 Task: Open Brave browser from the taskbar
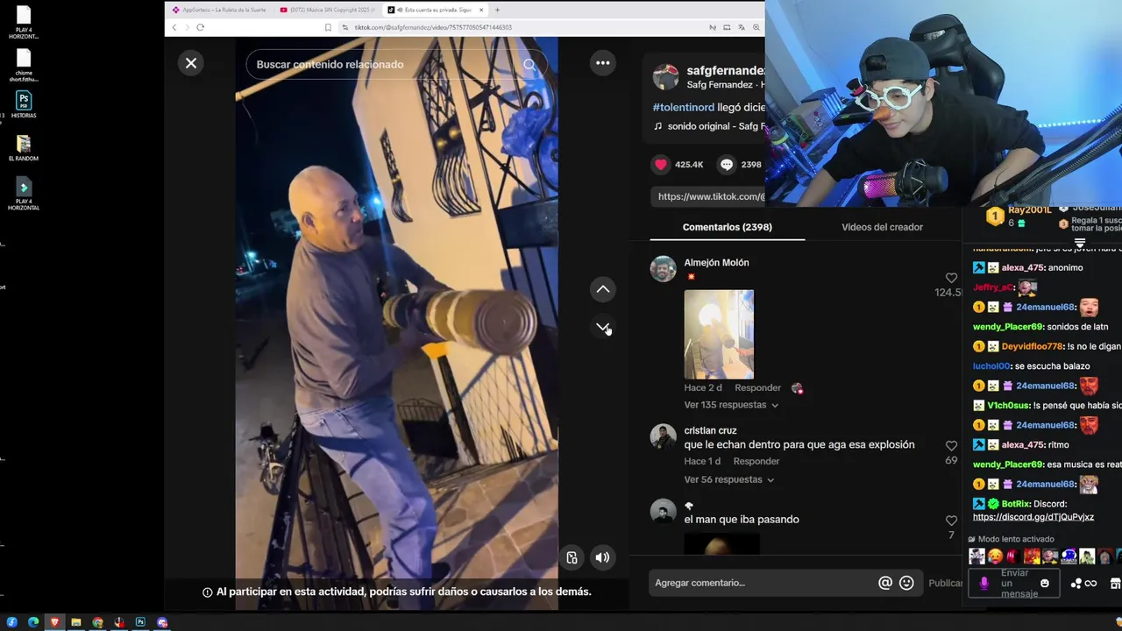click(x=54, y=622)
